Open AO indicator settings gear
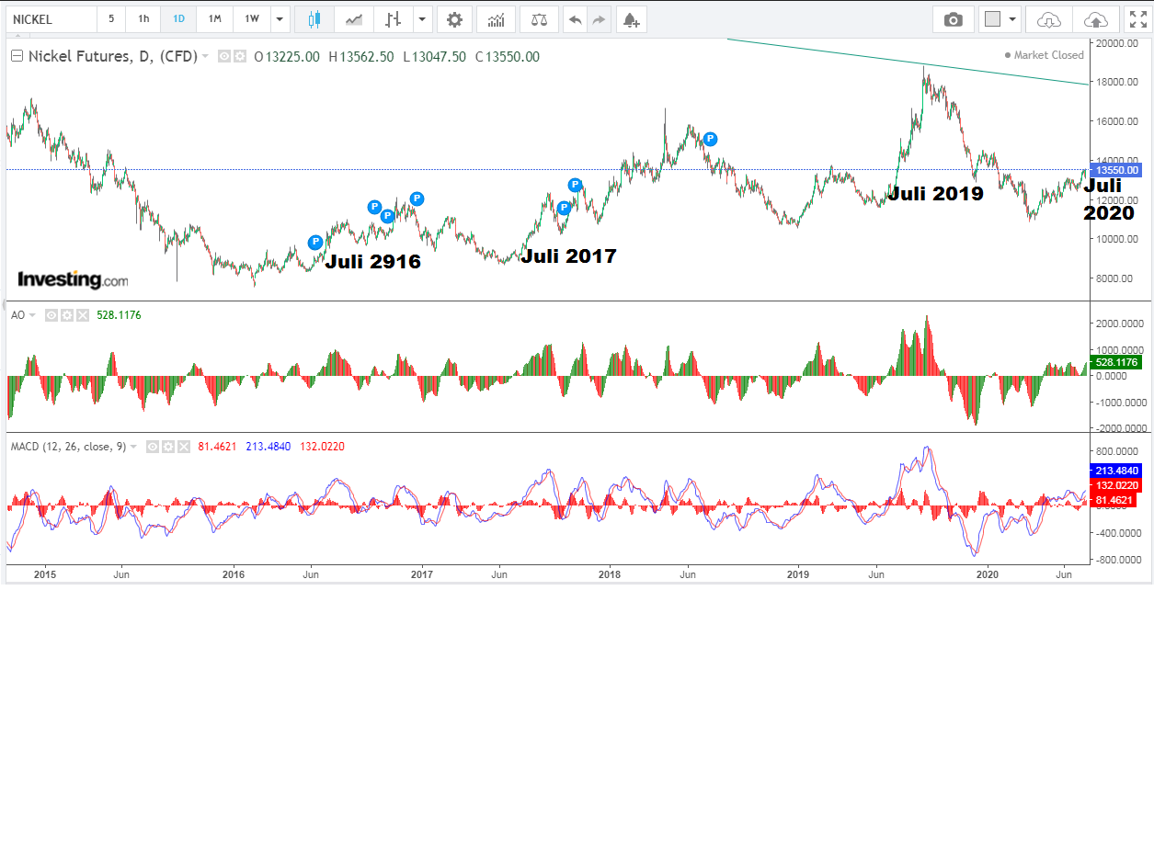The width and height of the screenshot is (1154, 863). (67, 315)
